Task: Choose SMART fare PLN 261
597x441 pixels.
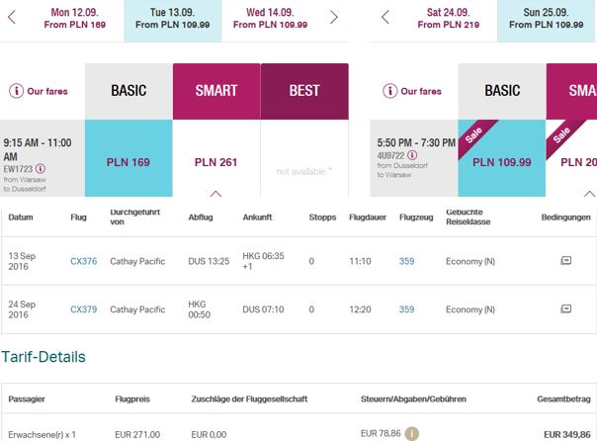Action: click(216, 158)
